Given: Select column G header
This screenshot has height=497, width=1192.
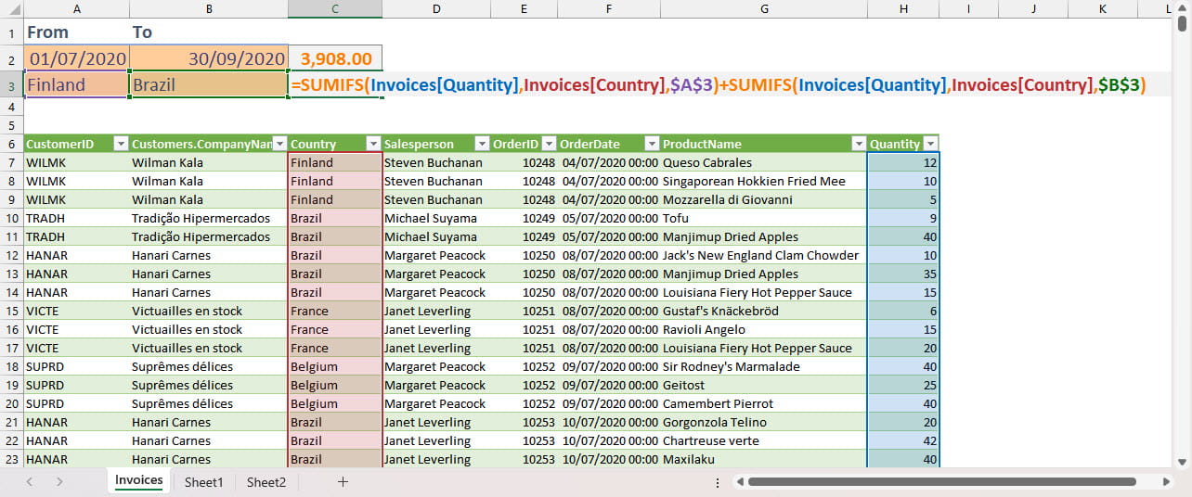Looking at the screenshot, I should [x=763, y=8].
